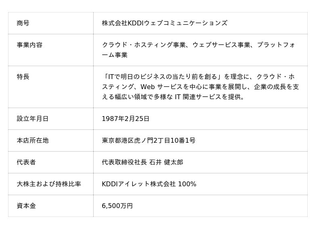Image resolution: width=323 pixels, height=229 pixels.
Task: Select the KDDIアイレット株式会社 100% value
Action: click(149, 184)
